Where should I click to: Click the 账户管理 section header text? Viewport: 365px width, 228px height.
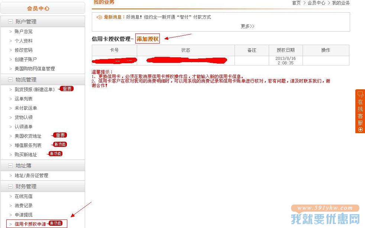pyautogui.click(x=26, y=22)
